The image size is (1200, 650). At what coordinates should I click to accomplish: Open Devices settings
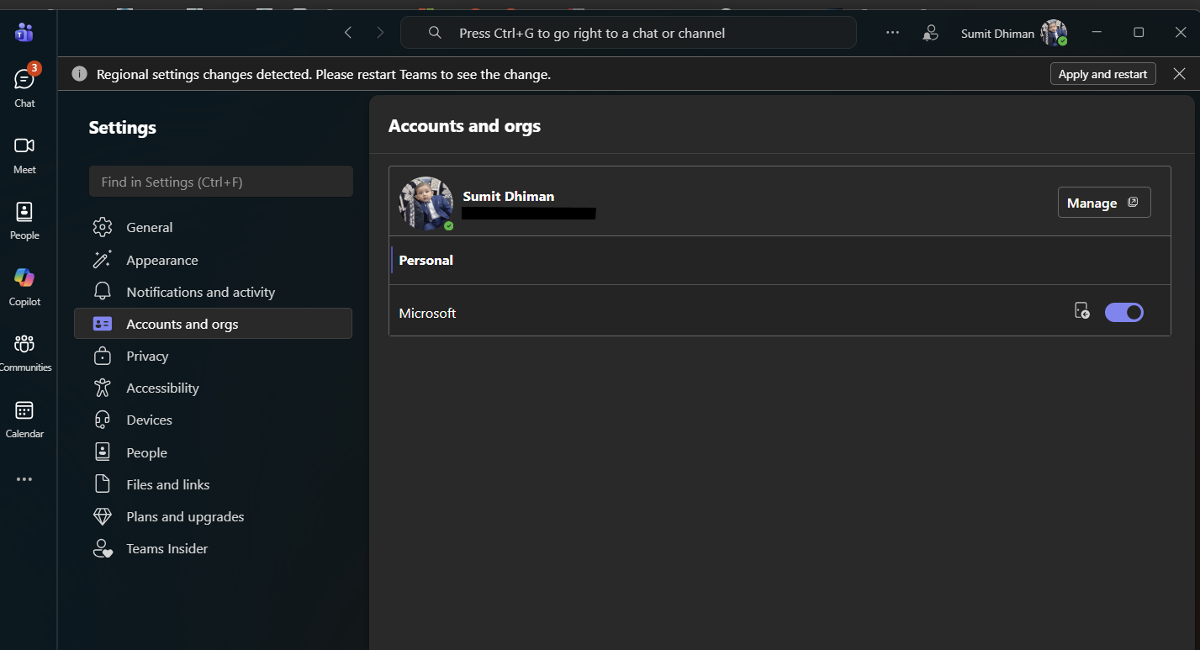pos(213,420)
